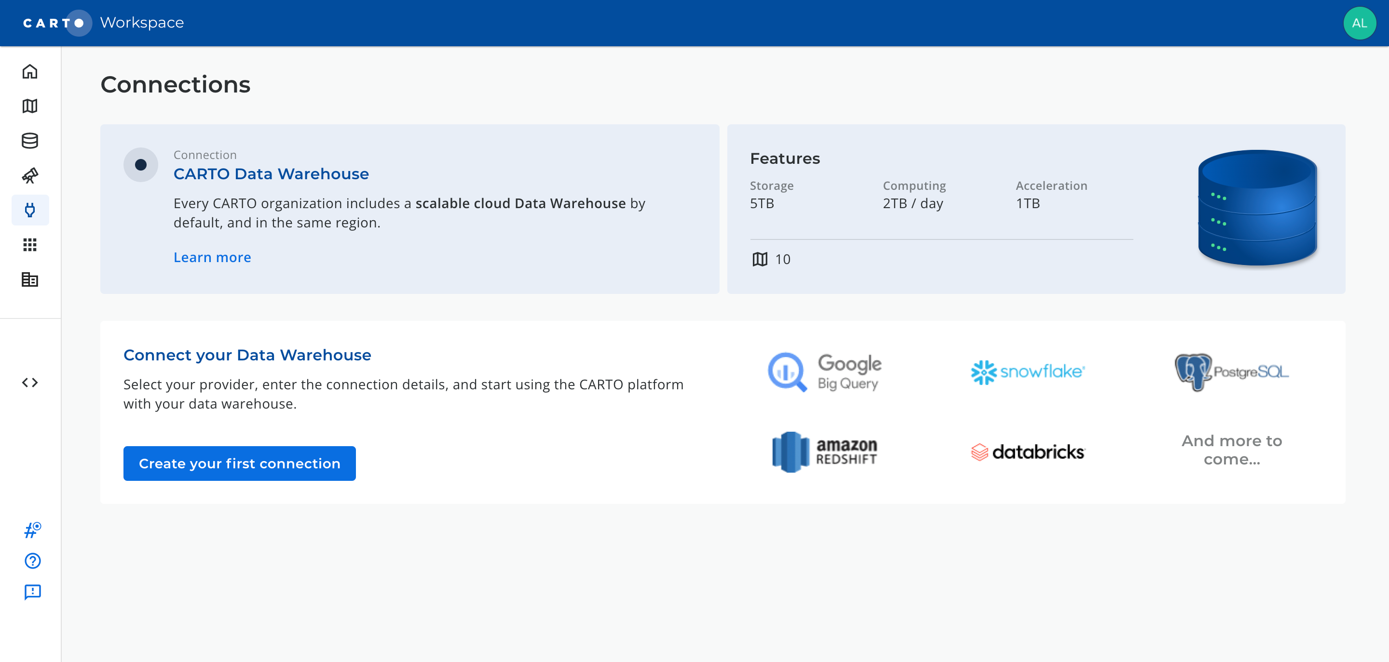The height and width of the screenshot is (662, 1389).
Task: Open Data Observatory telescope icon
Action: pyautogui.click(x=30, y=175)
